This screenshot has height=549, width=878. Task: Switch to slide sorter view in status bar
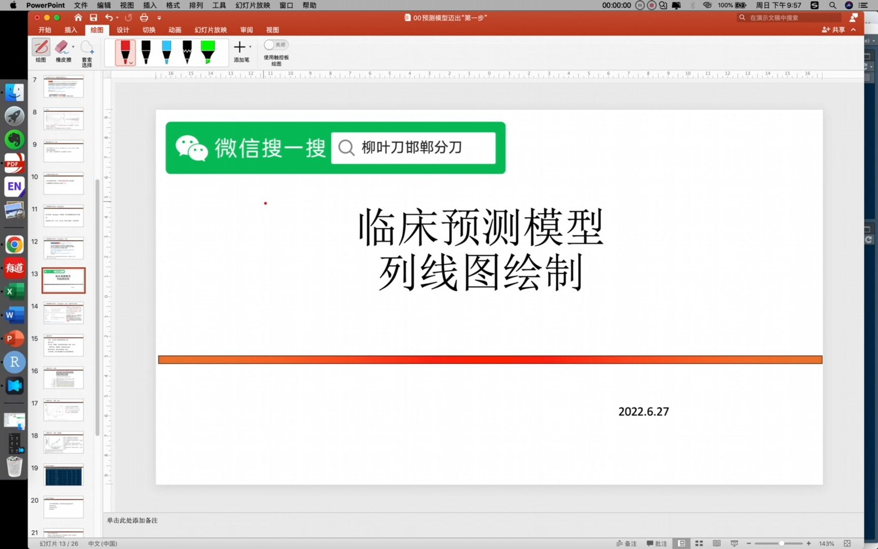coord(699,543)
